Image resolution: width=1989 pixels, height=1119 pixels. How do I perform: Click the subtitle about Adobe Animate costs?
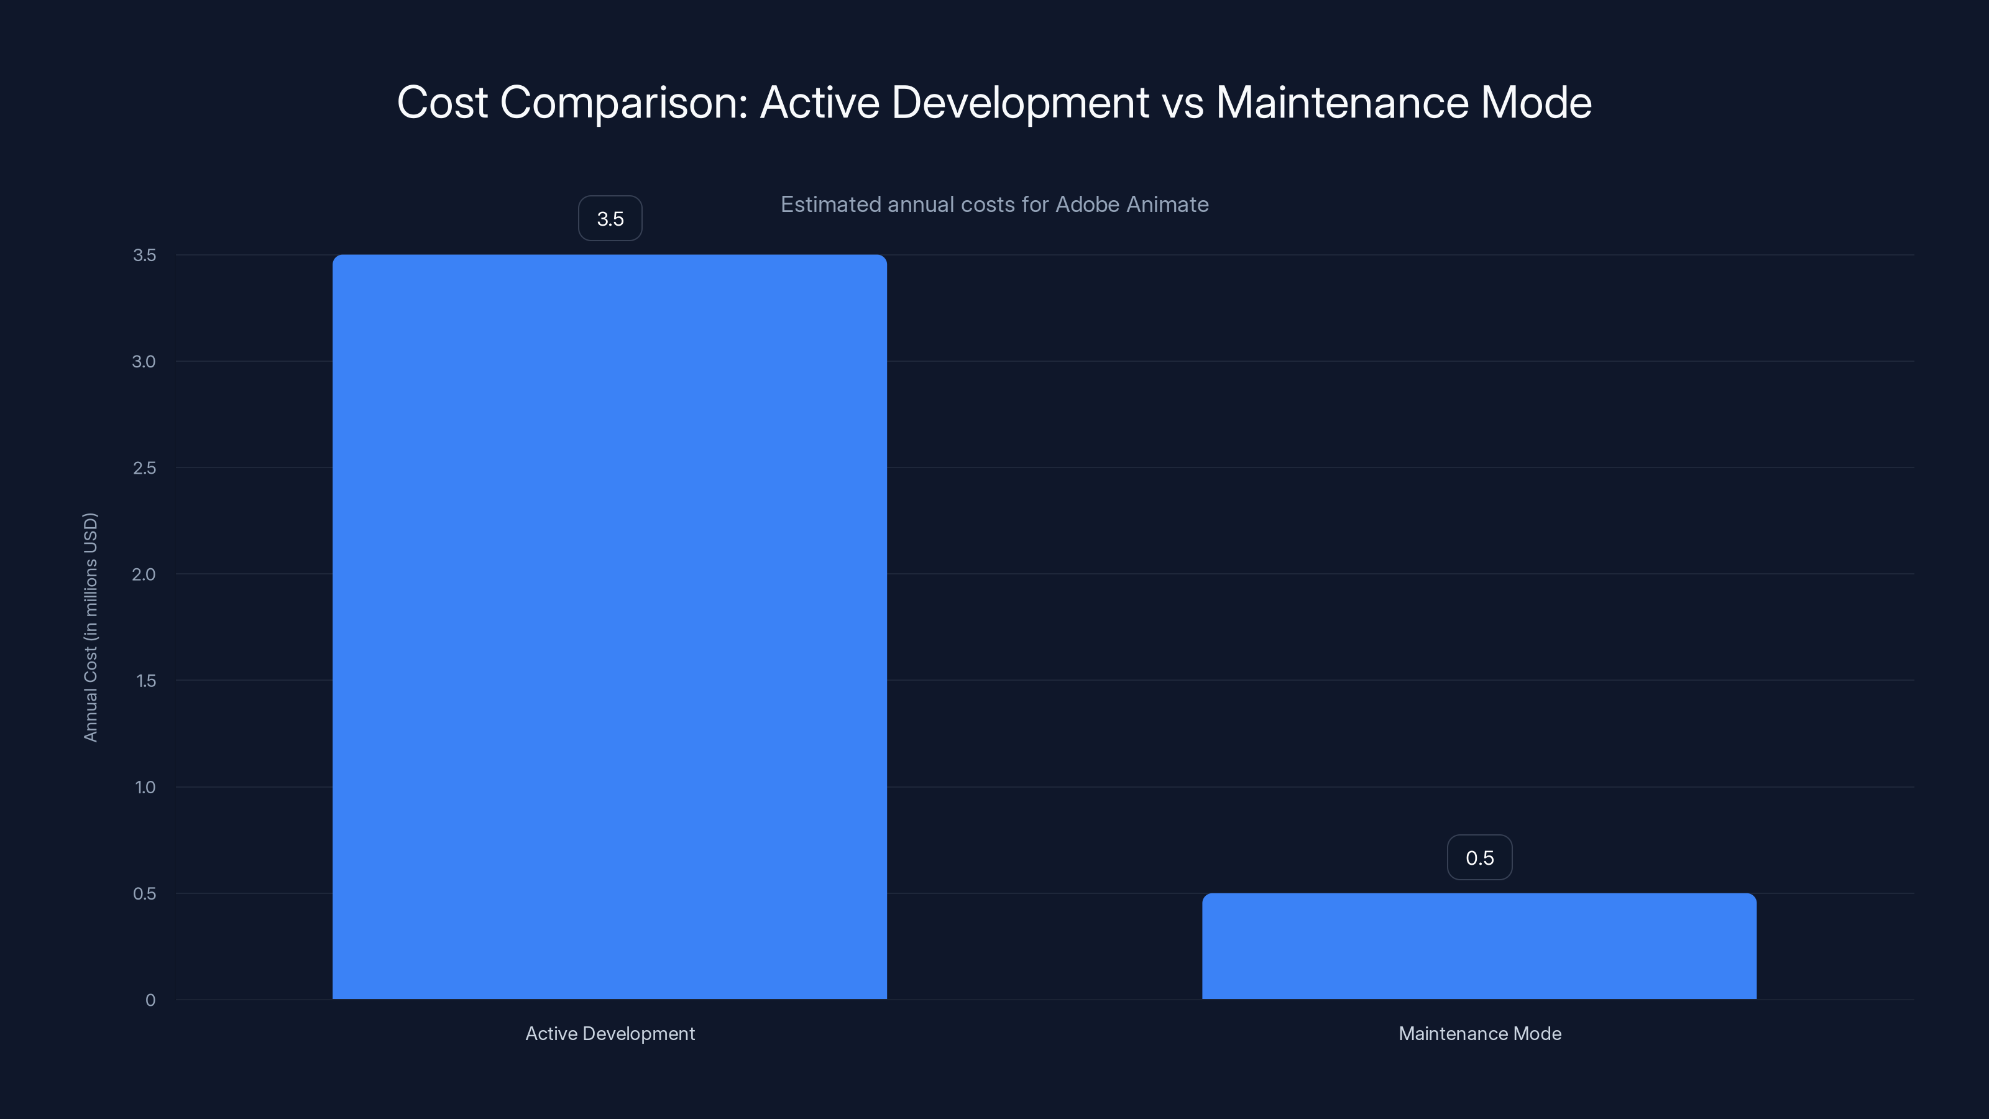994,205
